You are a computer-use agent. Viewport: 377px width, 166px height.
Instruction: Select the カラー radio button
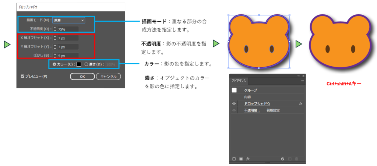54,64
